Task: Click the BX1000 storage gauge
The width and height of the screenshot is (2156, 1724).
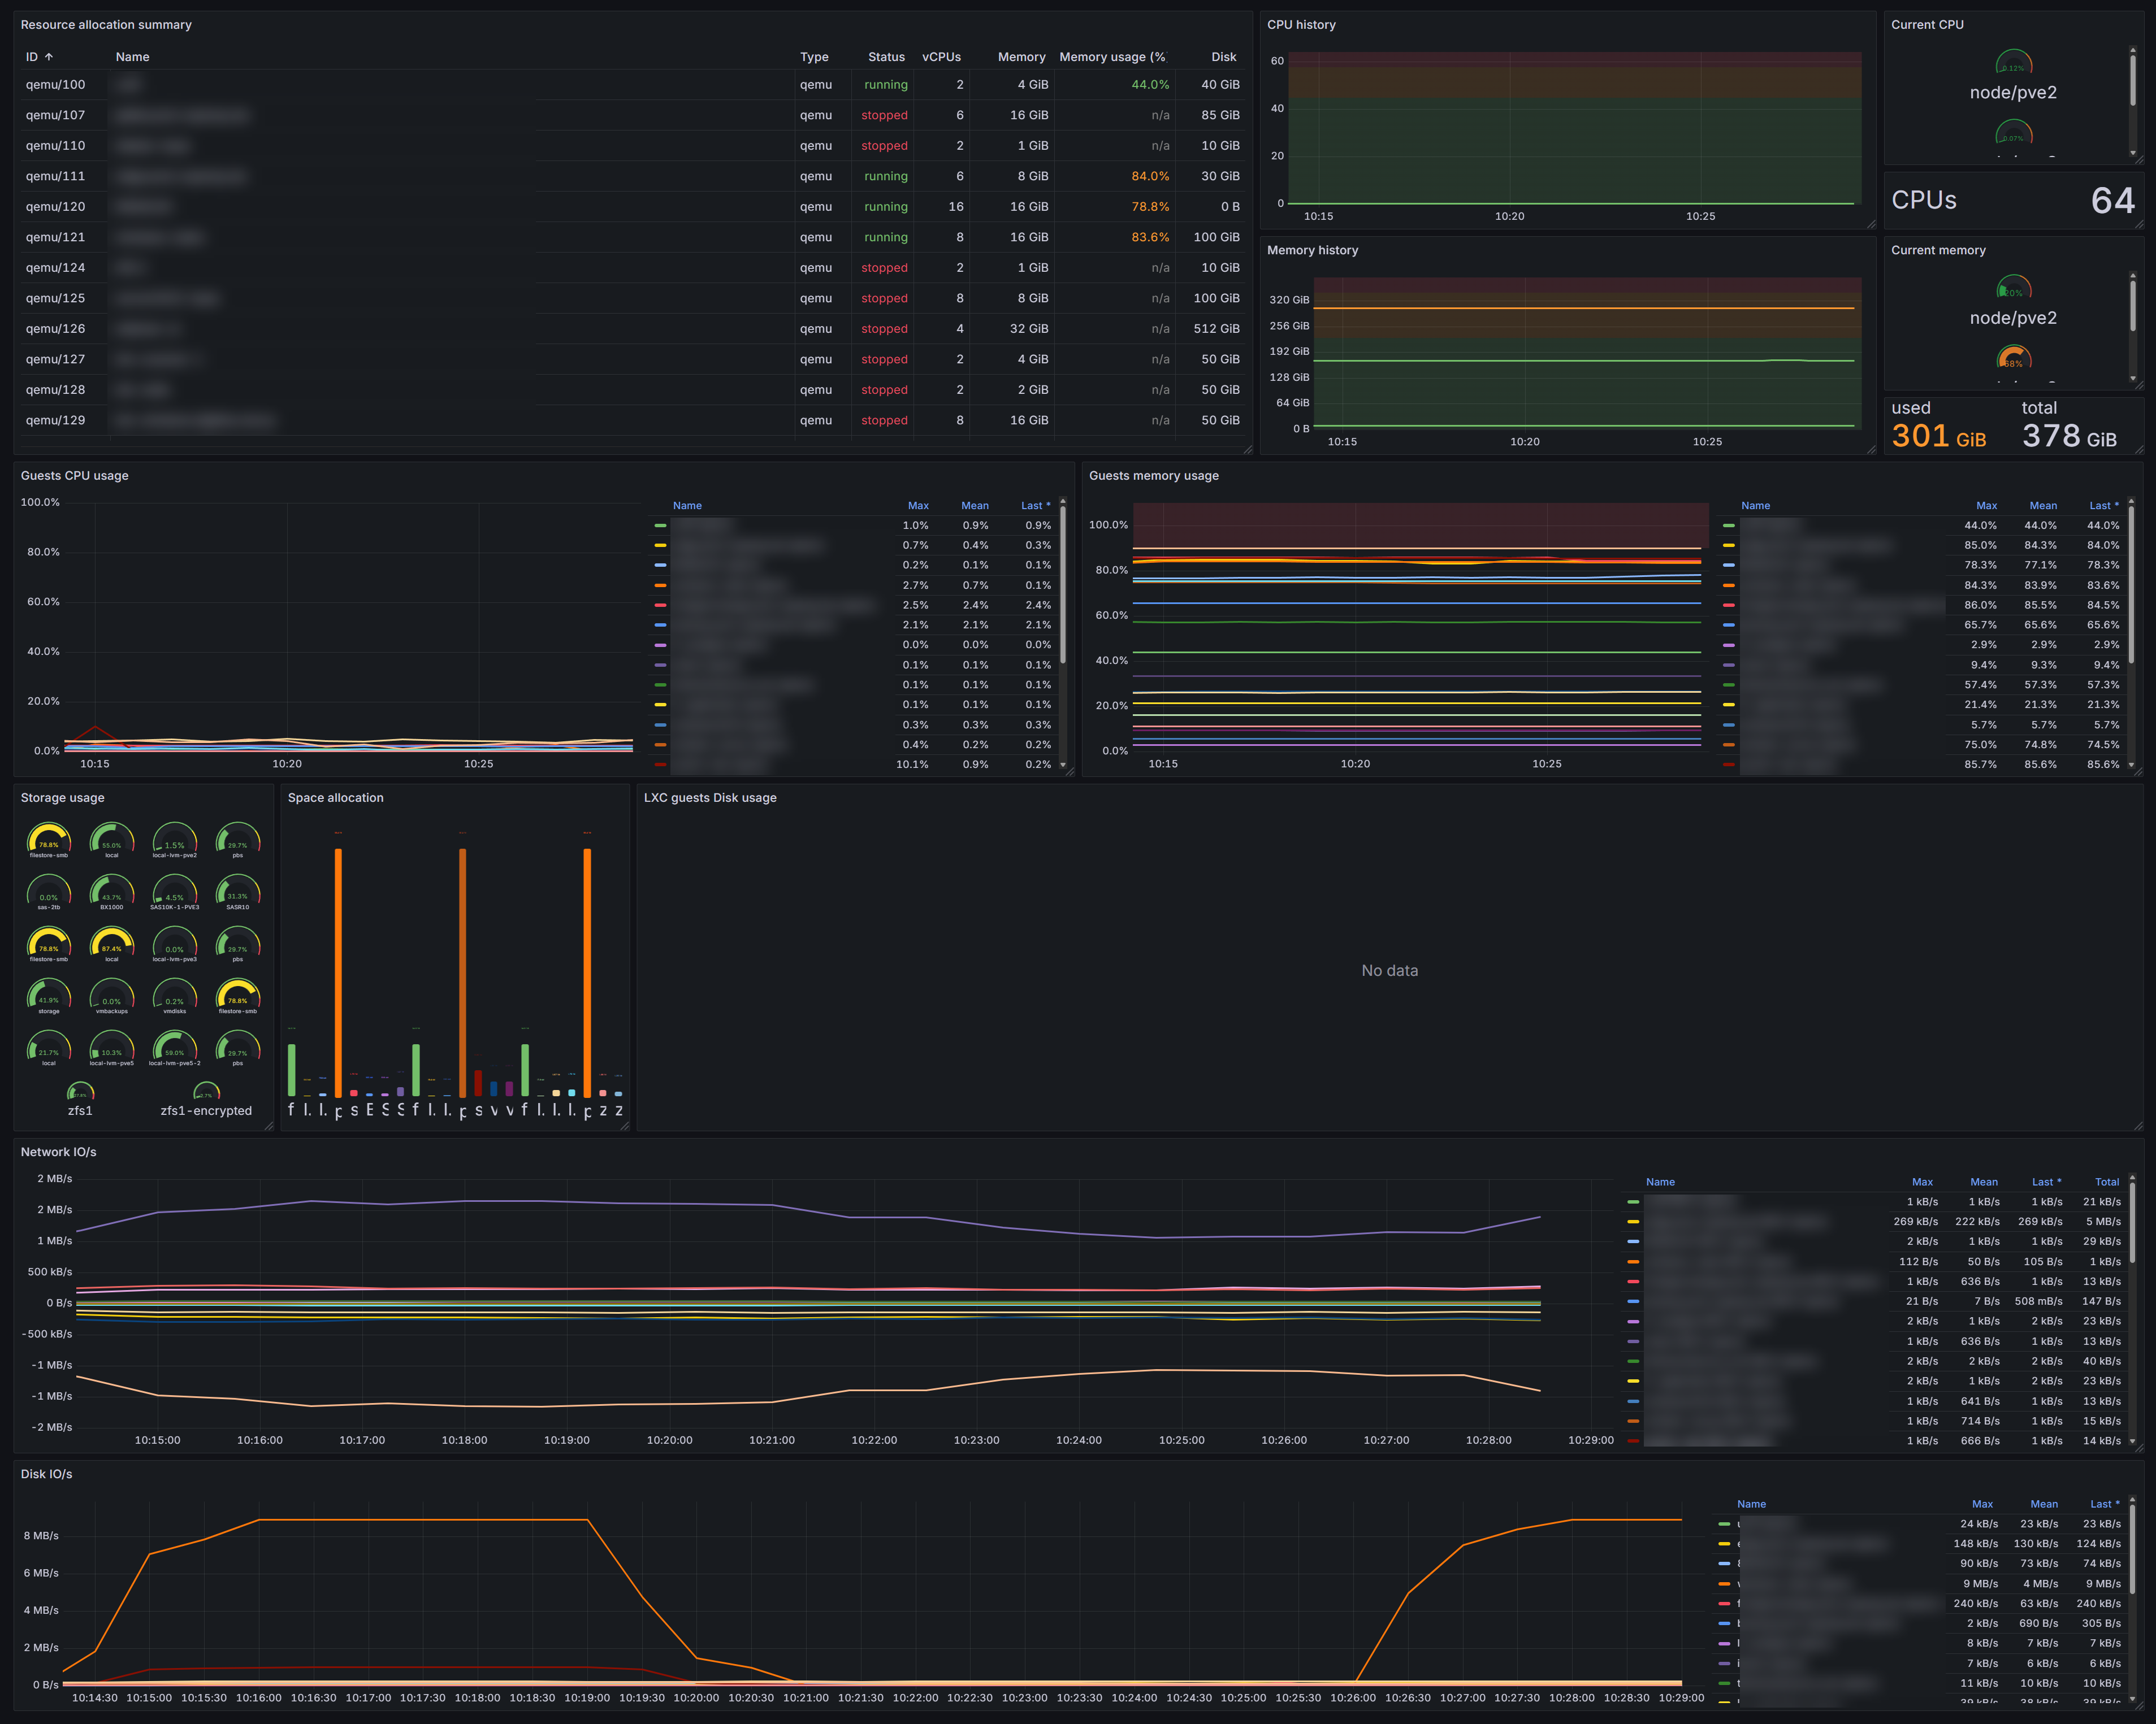Action: [x=111, y=892]
